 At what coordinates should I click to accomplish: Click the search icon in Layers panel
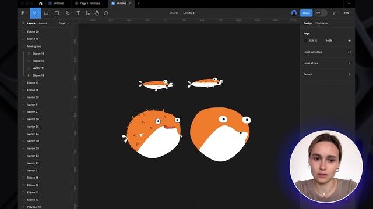(x=23, y=23)
